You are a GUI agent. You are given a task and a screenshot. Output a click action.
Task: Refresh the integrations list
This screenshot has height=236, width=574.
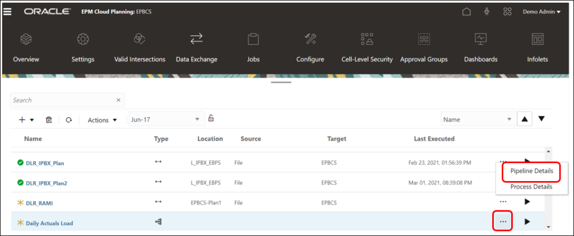tap(68, 120)
